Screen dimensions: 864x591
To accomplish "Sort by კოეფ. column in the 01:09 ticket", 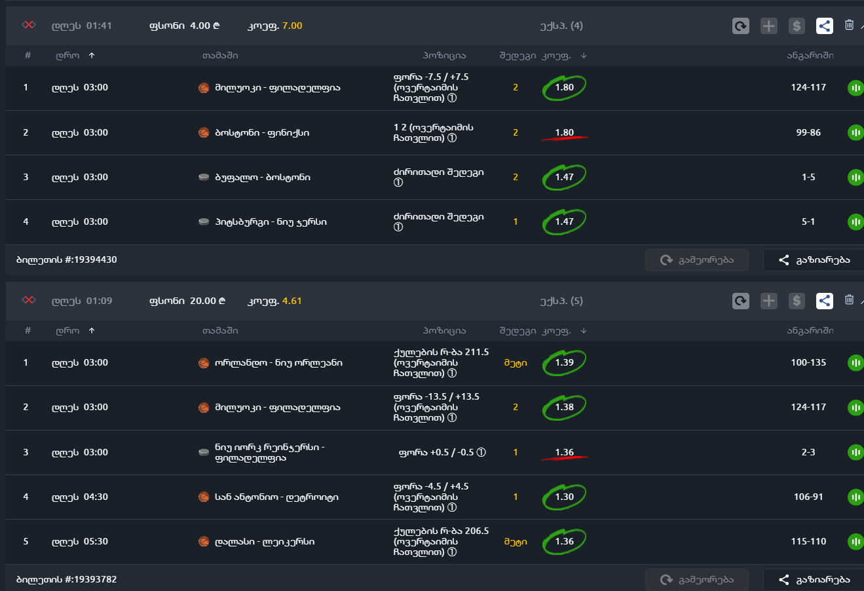I will [584, 331].
